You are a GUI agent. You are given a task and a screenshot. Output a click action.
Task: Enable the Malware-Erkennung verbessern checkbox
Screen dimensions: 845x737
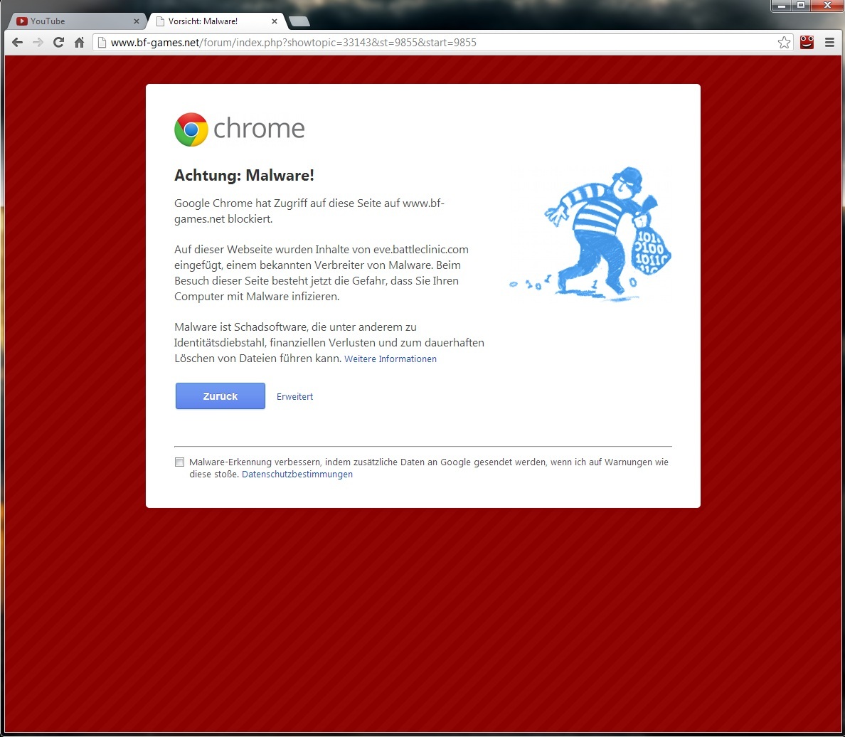click(x=179, y=462)
